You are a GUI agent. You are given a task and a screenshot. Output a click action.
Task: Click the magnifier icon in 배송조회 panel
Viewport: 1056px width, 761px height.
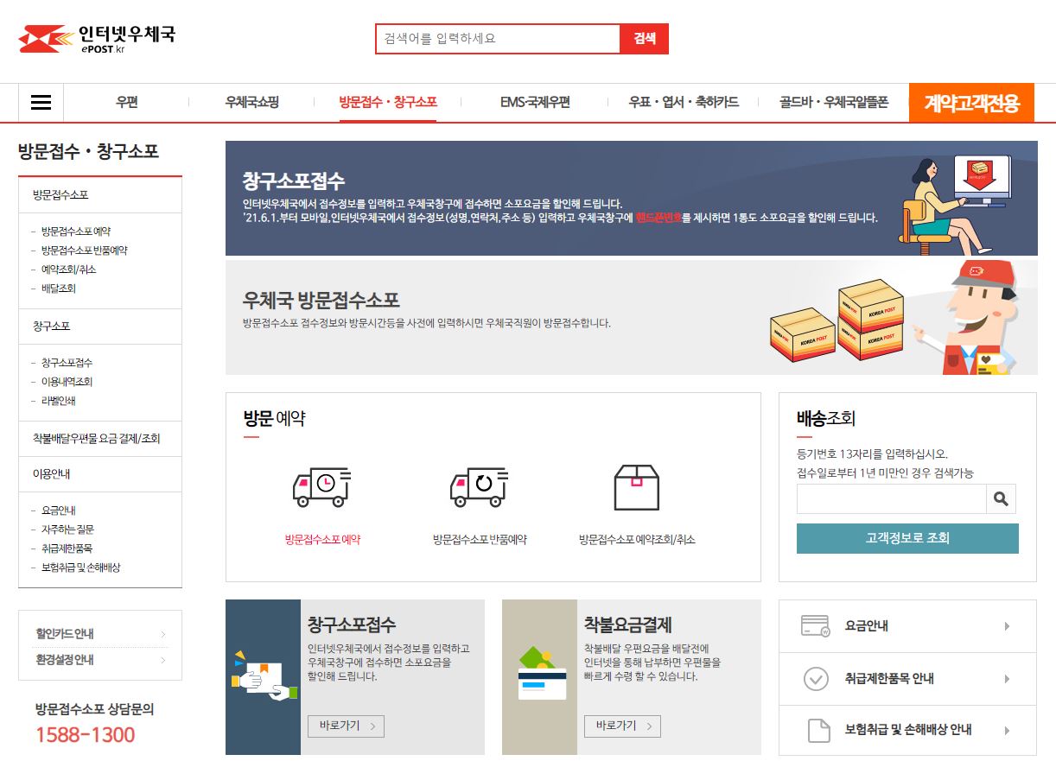pos(1002,498)
